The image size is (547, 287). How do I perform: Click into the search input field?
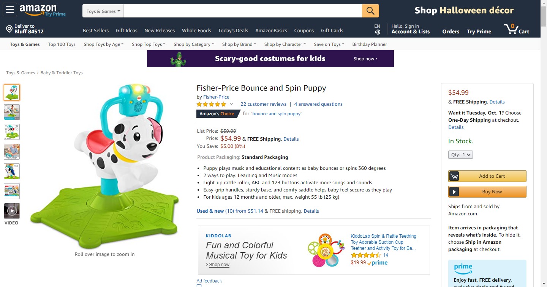[x=242, y=11]
